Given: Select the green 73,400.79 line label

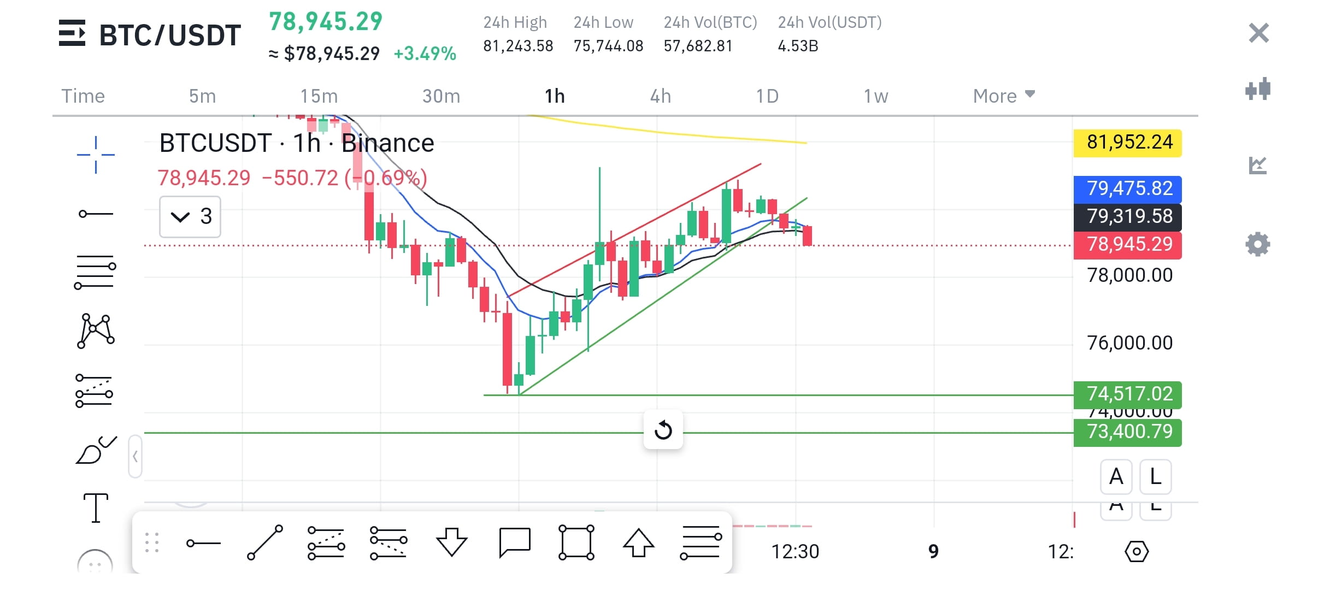Looking at the screenshot, I should [1128, 432].
